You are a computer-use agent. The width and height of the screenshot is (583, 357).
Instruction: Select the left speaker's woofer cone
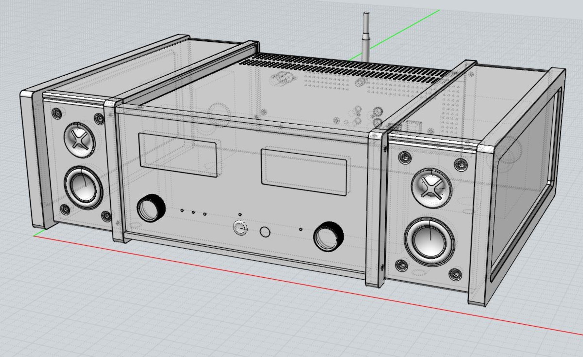tap(84, 188)
